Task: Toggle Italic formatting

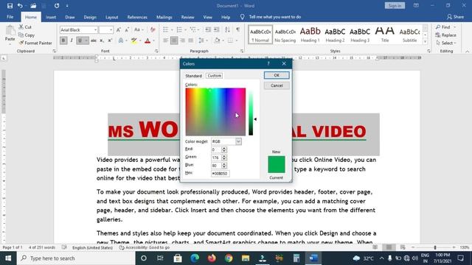Action: pos(72,40)
